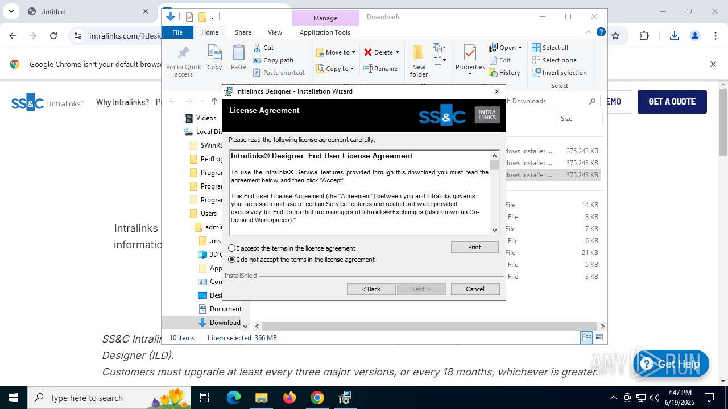The image size is (728, 409).
Task: Open Chrome tab search dropdown
Action: 11,11
